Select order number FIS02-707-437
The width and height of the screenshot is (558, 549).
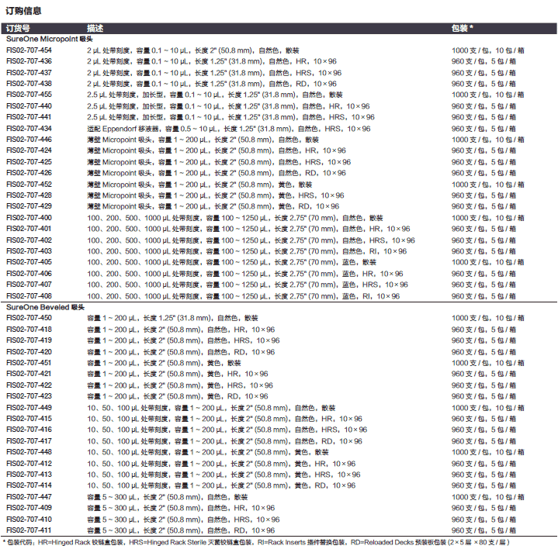tap(29, 73)
